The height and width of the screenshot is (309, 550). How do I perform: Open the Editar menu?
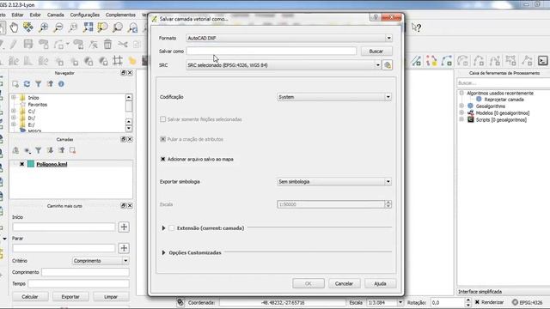click(17, 15)
